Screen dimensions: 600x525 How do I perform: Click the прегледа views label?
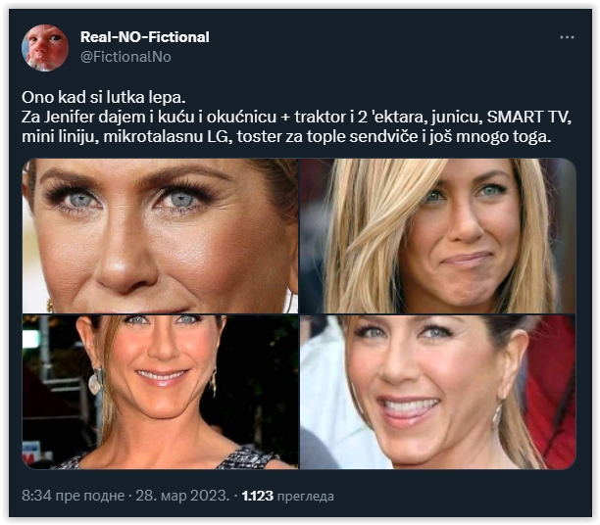point(306,496)
